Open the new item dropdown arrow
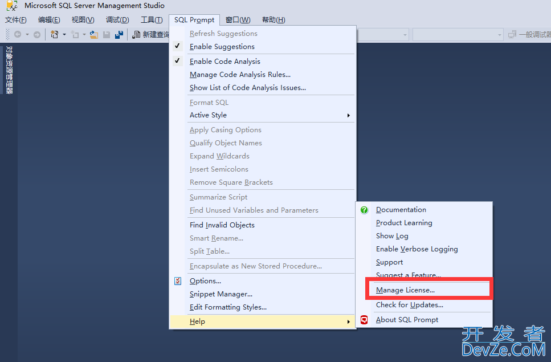Screen dimensions: 551x362 pos(64,34)
